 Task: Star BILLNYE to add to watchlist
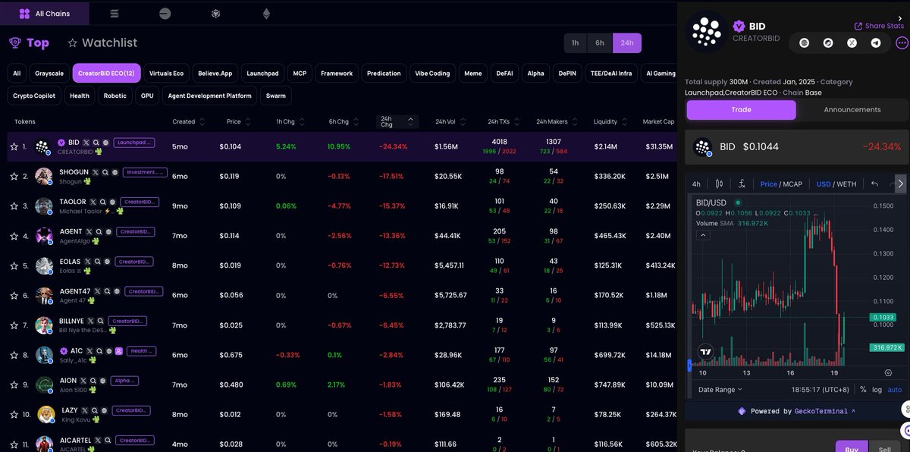[14, 325]
